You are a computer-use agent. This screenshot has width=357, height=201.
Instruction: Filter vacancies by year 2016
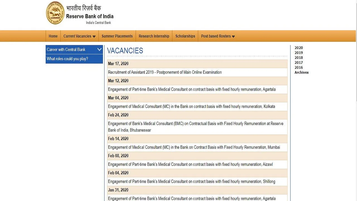[x=299, y=67]
